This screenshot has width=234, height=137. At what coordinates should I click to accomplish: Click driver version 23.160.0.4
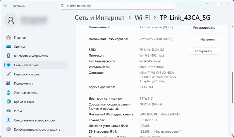click(146, 87)
